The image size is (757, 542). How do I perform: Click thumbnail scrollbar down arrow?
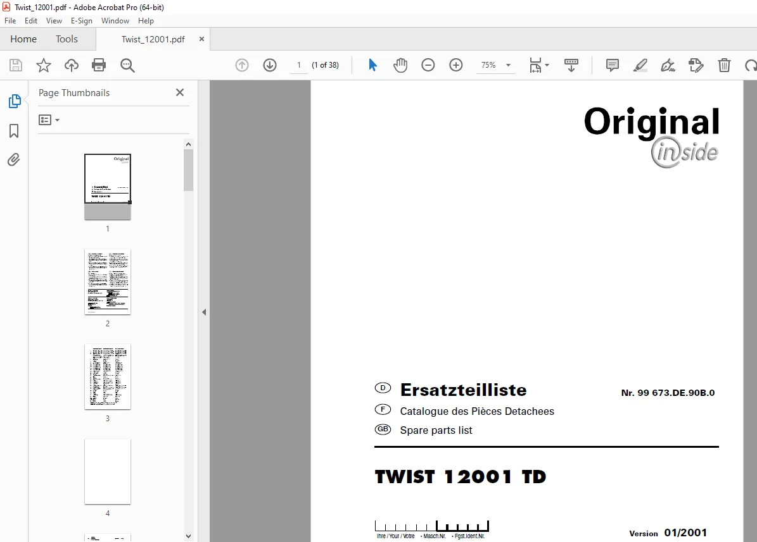point(188,536)
